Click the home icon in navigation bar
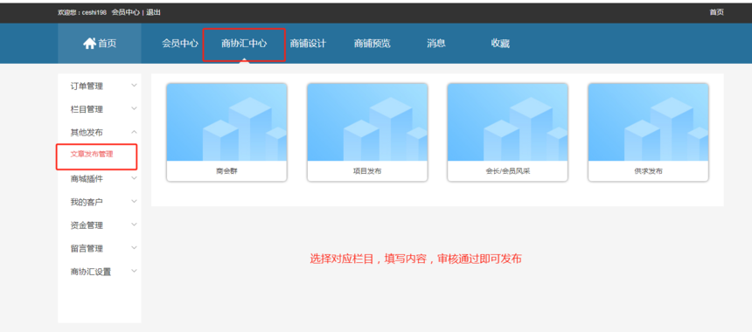The height and width of the screenshot is (332, 752). [90, 43]
